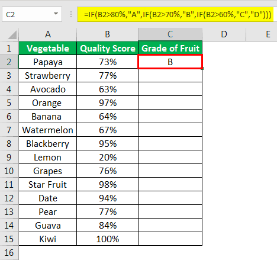Select Kiwi's 100% score cell
Image resolution: width=277 pixels, height=260 pixels.
pos(107,239)
